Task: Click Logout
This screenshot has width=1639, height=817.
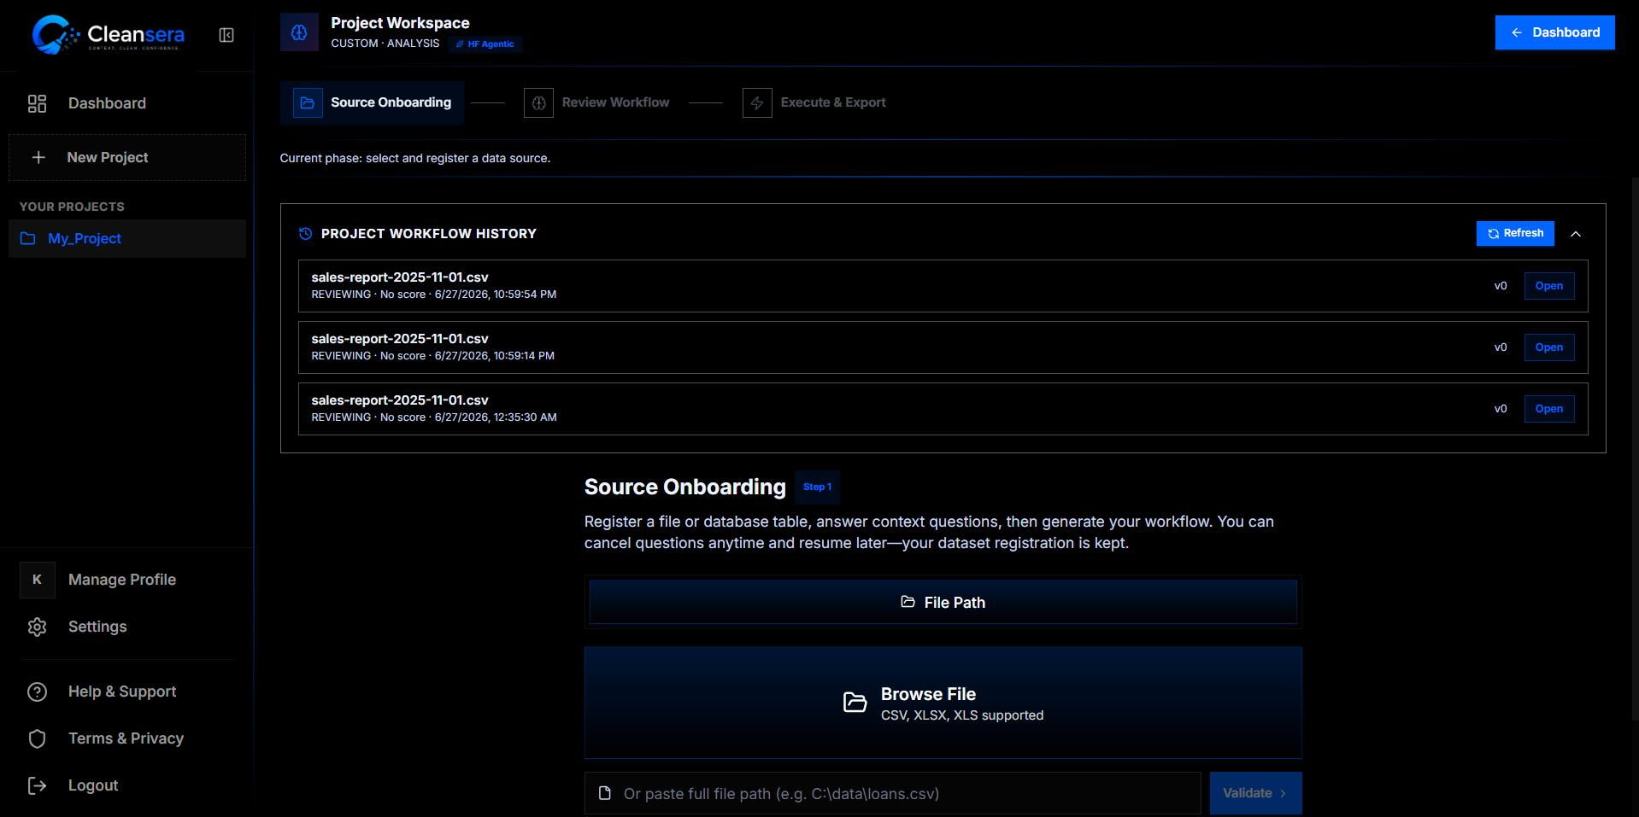Action: pos(126,785)
